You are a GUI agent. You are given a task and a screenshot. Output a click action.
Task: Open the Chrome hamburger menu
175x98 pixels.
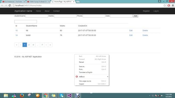(173, 5)
